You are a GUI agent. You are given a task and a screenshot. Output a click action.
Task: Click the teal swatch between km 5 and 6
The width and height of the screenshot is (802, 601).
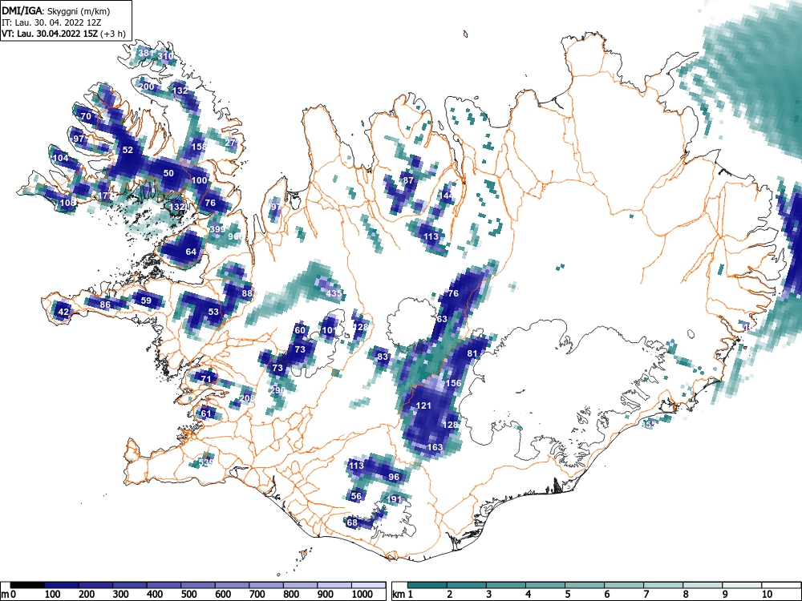[x=585, y=585]
